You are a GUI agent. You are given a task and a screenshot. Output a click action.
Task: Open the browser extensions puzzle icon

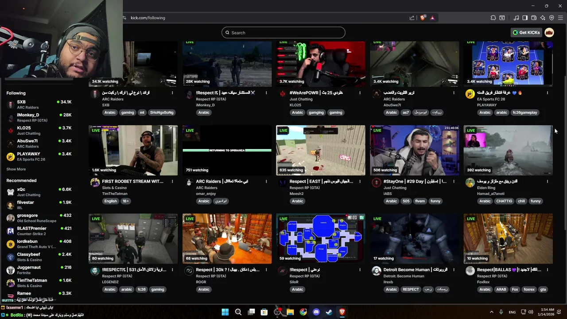pyautogui.click(x=493, y=18)
